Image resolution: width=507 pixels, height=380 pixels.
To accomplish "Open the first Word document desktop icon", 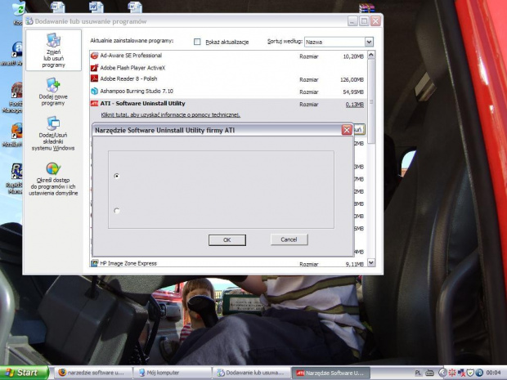I will tap(58, 7).
